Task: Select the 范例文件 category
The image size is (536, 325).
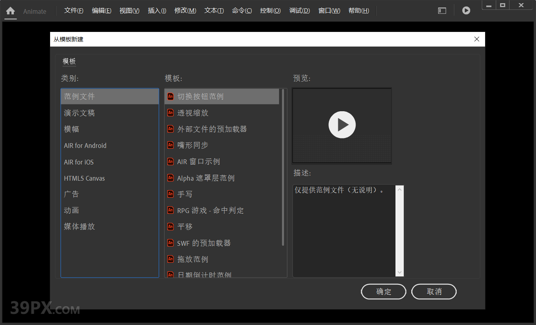Action: [110, 96]
